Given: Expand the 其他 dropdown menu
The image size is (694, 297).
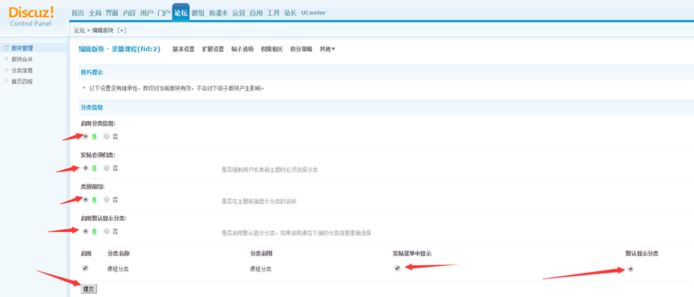Looking at the screenshot, I should point(327,49).
